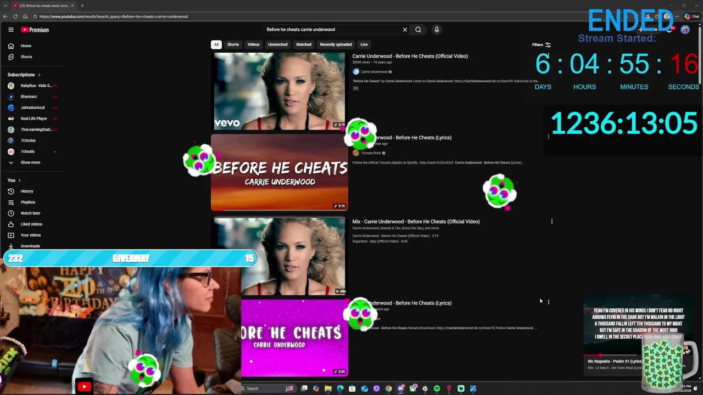Click the YouTube Premium logo
Viewport: 703px width, 395px height.
pos(35,30)
